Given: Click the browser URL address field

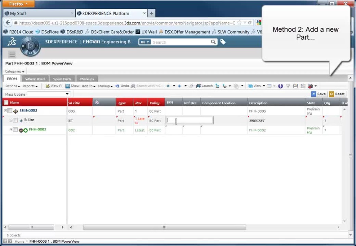Looking at the screenshot, I should tap(127, 23).
